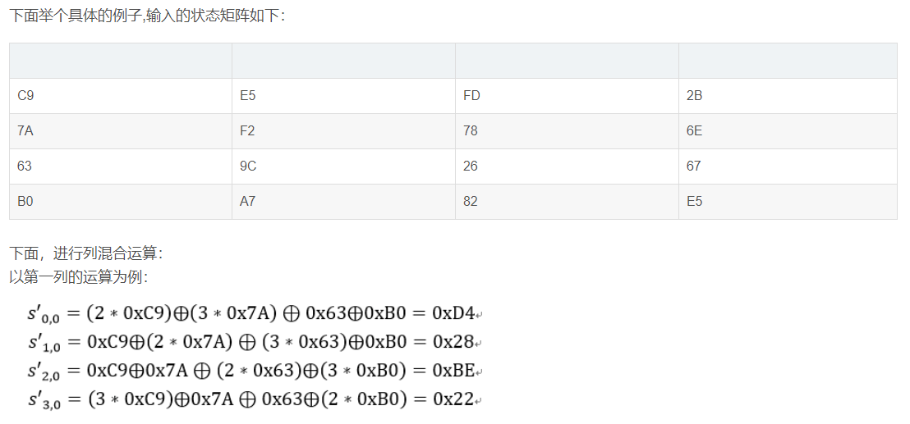Click the empty first header cell of table
This screenshot has height=424, width=910.
(x=120, y=61)
